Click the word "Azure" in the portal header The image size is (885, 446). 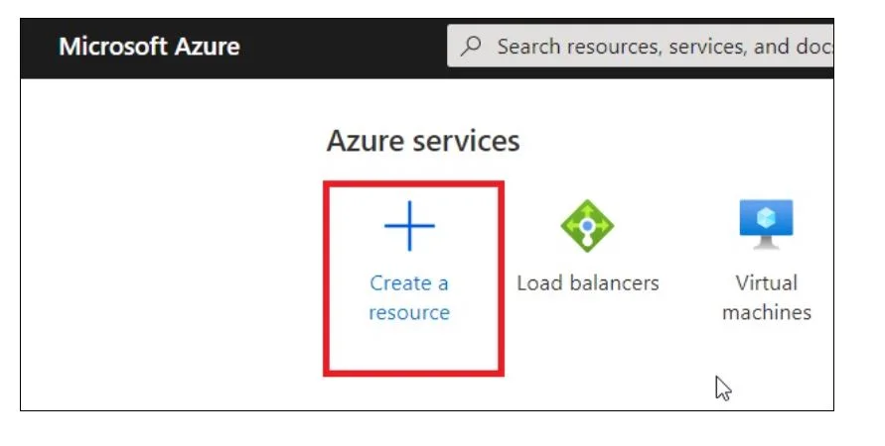click(x=208, y=47)
